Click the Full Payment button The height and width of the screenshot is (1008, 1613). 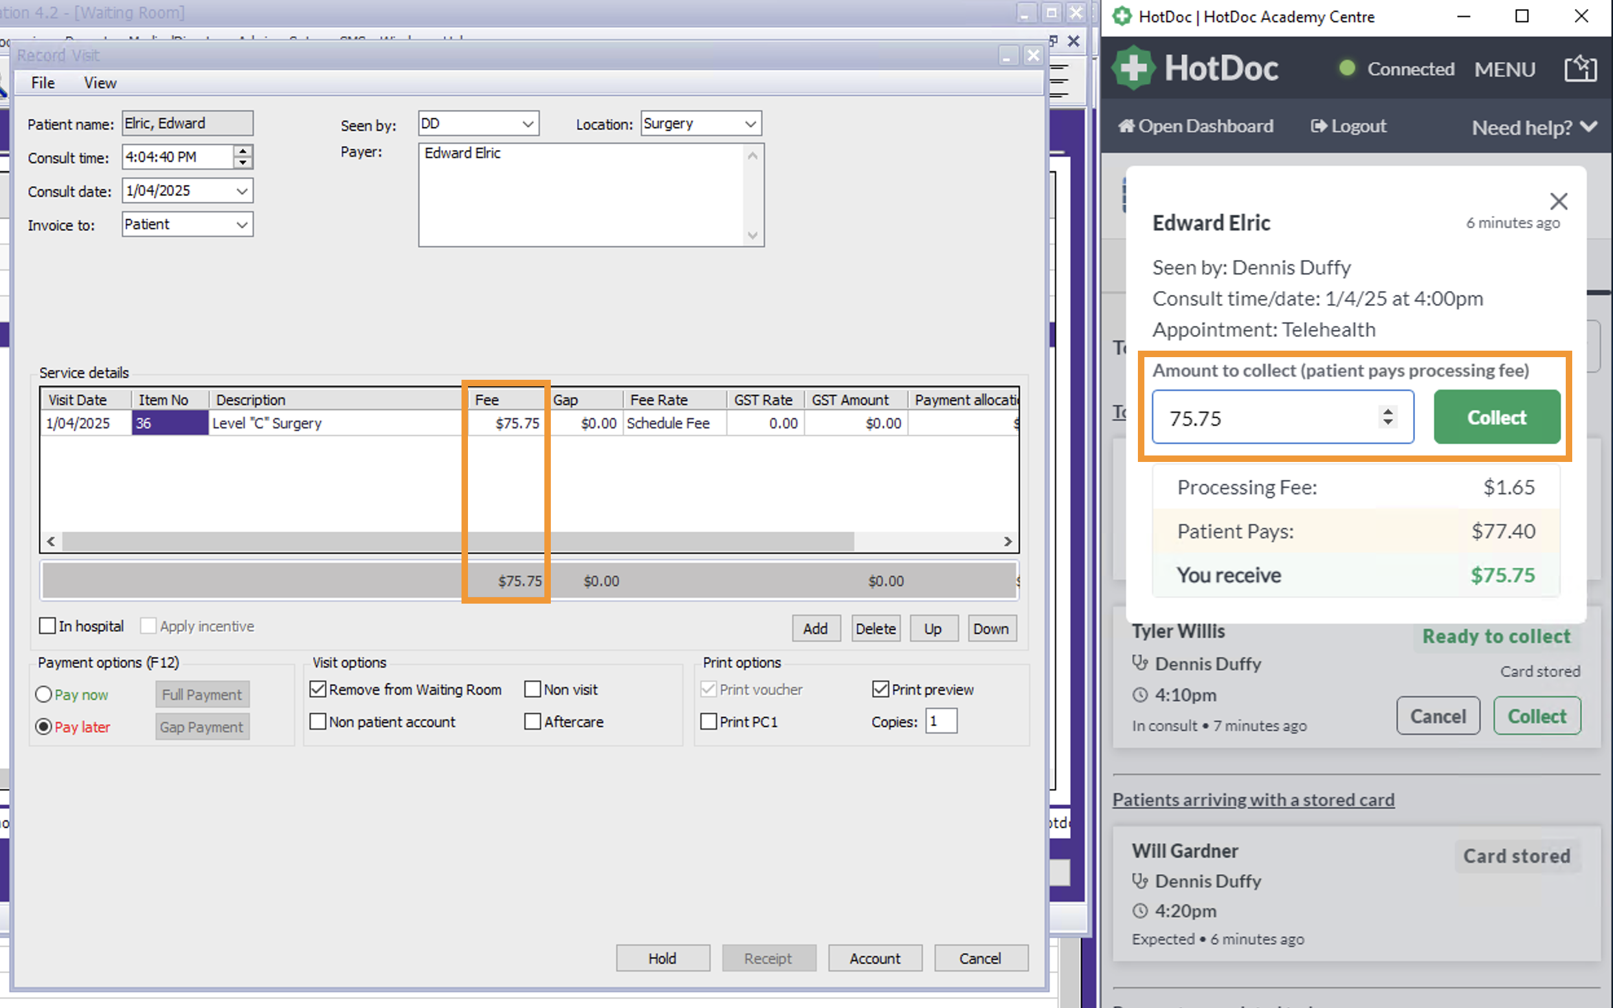(x=202, y=695)
